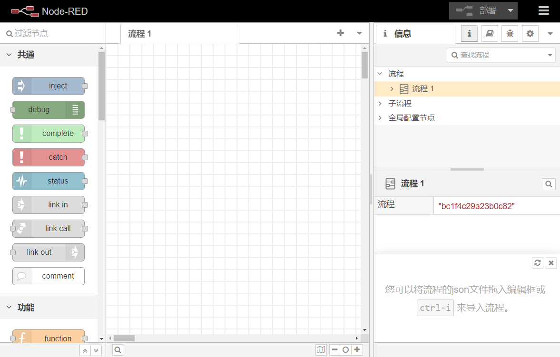This screenshot has height=357, width=560.
Task: Zoom out the workspace
Action: point(334,350)
